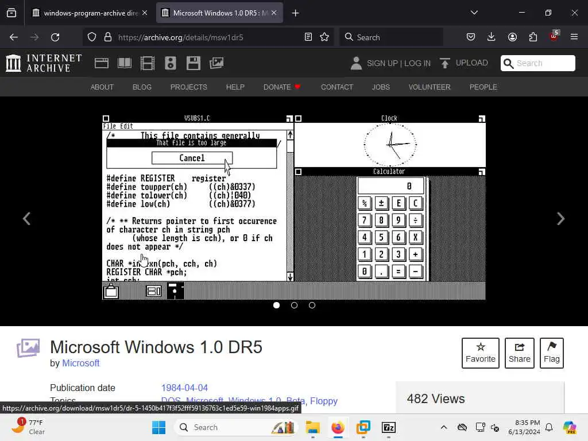
Task: Open File Explorer from the taskbar
Action: pos(312,427)
